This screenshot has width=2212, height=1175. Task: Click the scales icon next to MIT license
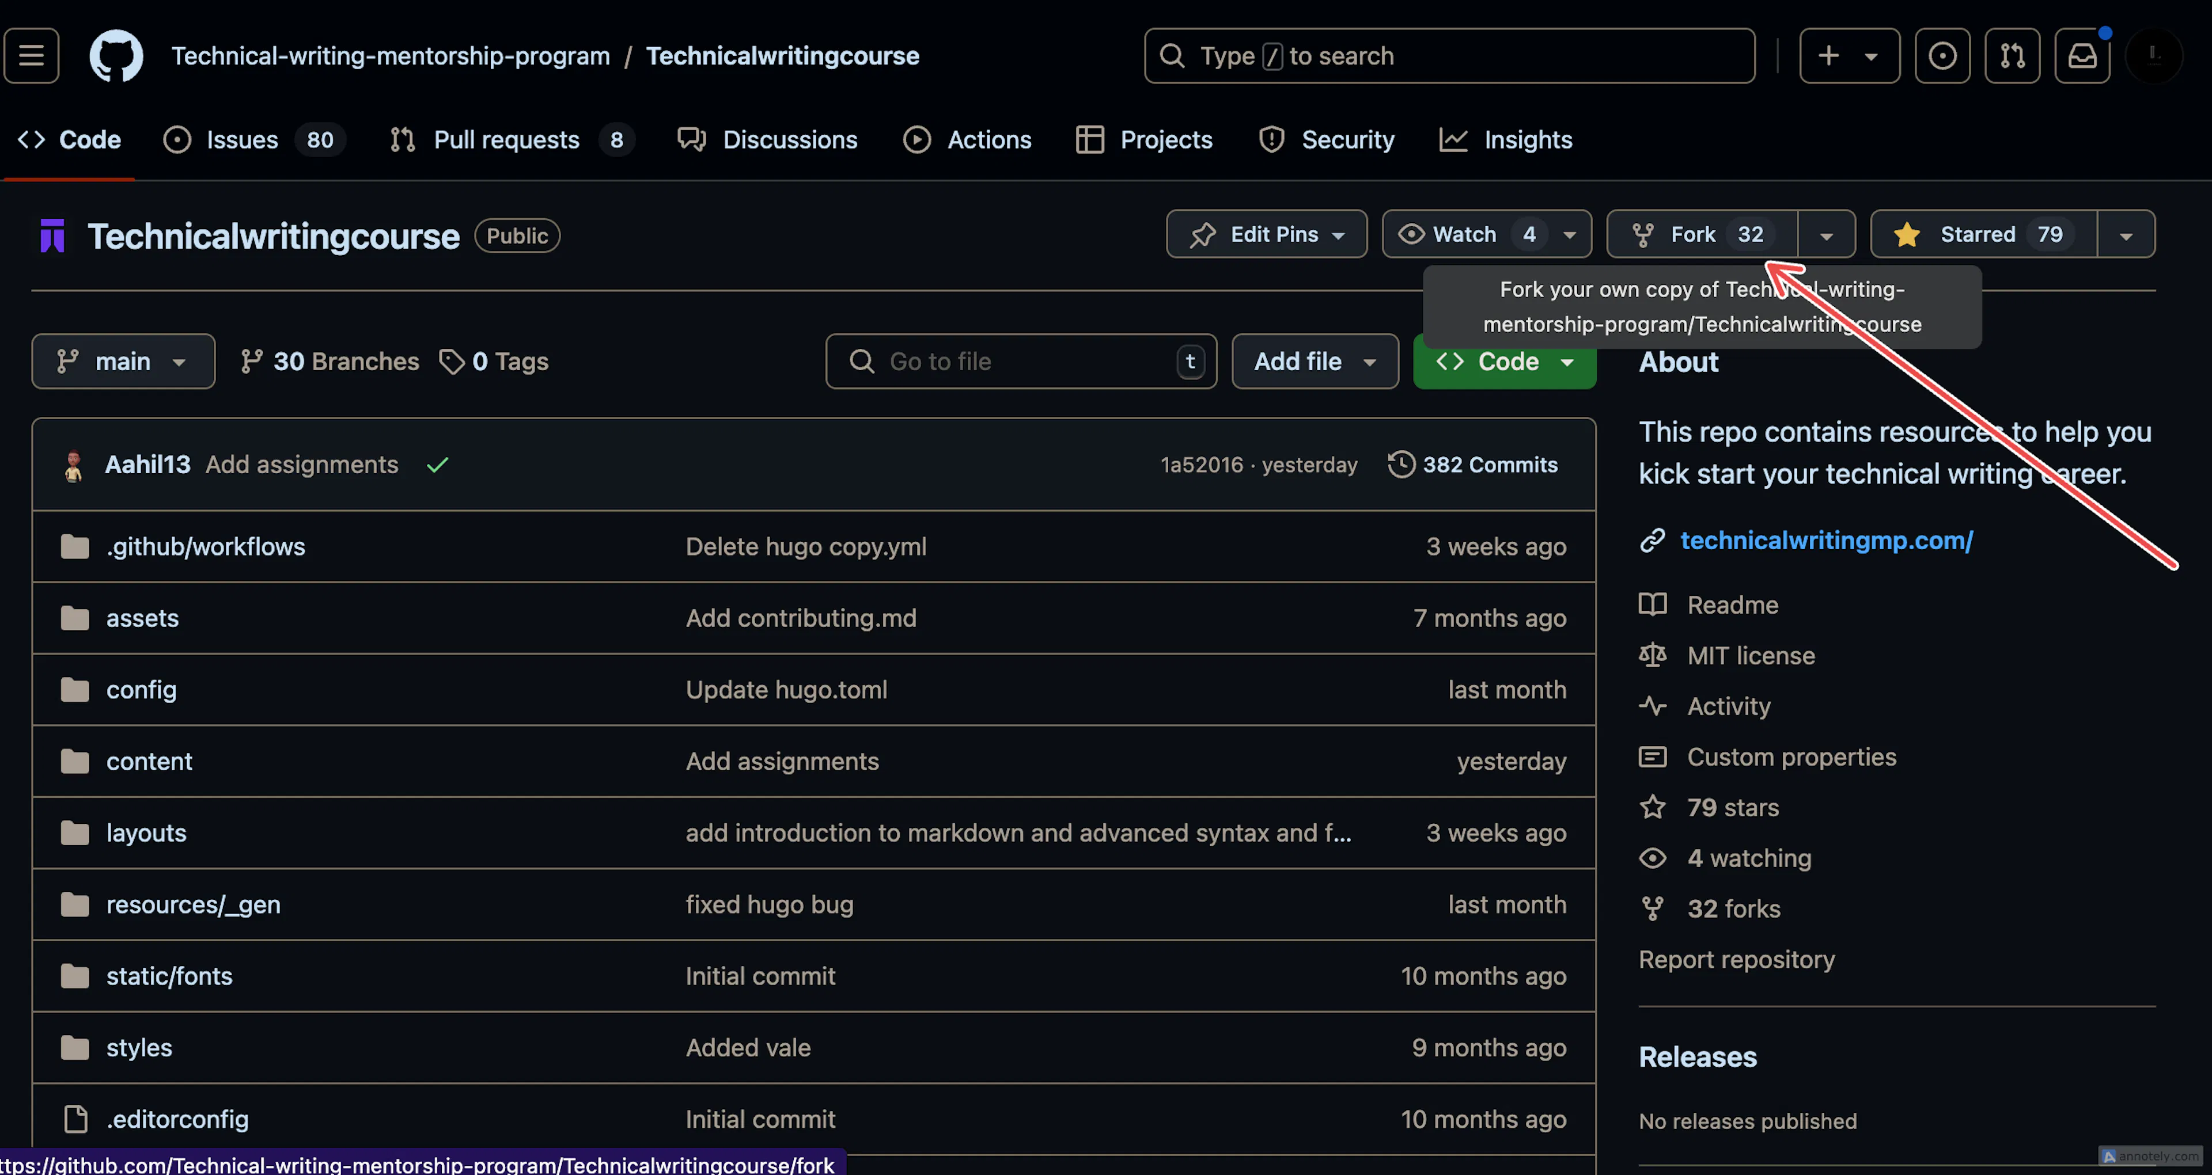pyautogui.click(x=1652, y=656)
